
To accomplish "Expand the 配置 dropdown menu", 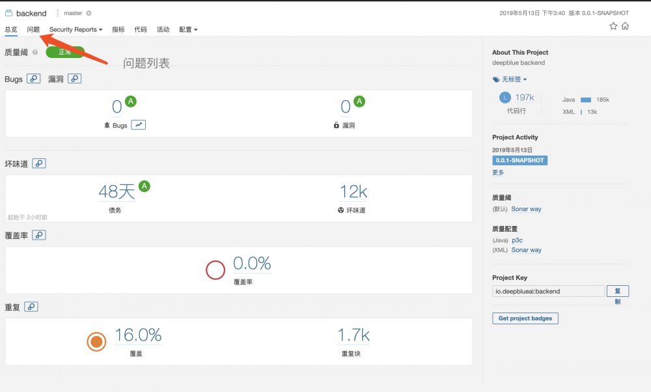I will pos(187,29).
